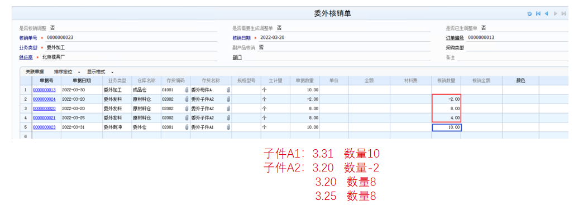Select the 核销数量 cell showing 4.00

(447, 118)
